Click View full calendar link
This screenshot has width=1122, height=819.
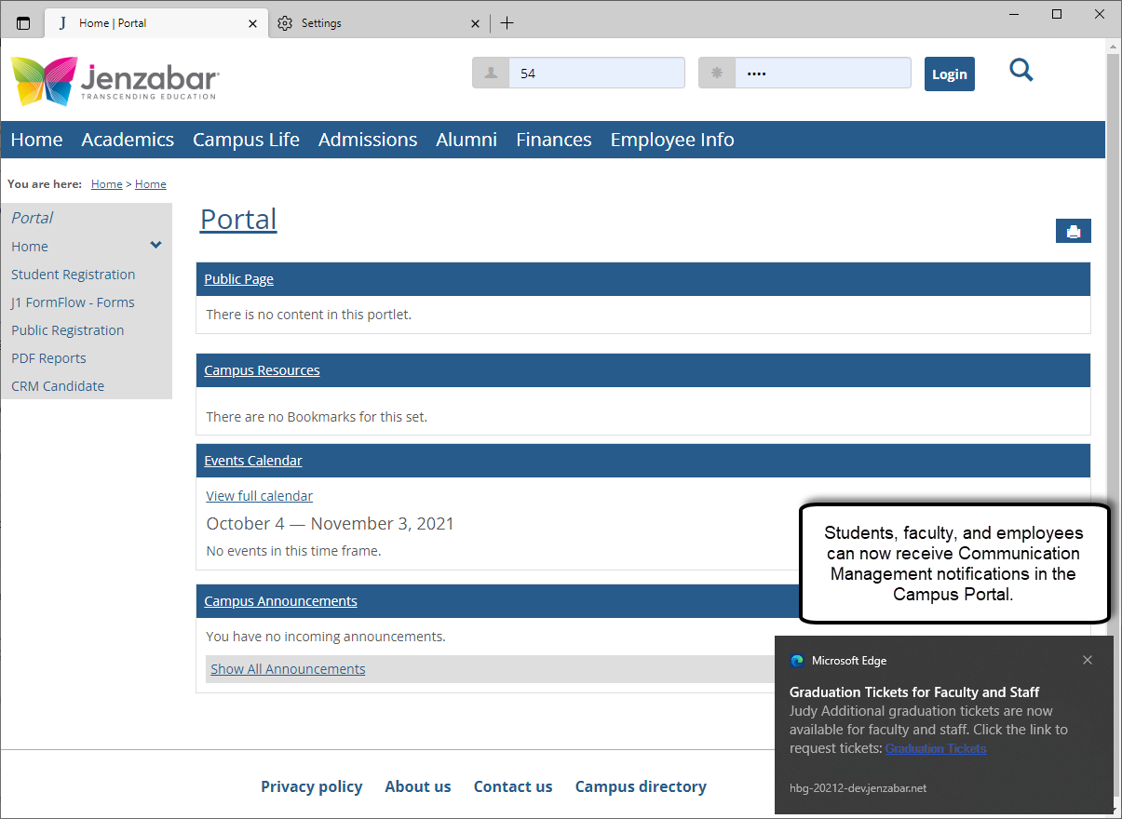(x=260, y=496)
